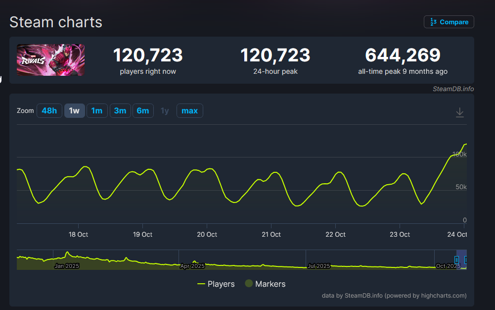Click the all-time peak 9 months ago text
495x310 pixels.
[x=403, y=71]
